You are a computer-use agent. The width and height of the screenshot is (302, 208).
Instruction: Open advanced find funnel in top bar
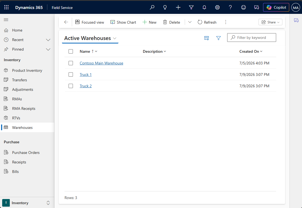pyautogui.click(x=191, y=7)
